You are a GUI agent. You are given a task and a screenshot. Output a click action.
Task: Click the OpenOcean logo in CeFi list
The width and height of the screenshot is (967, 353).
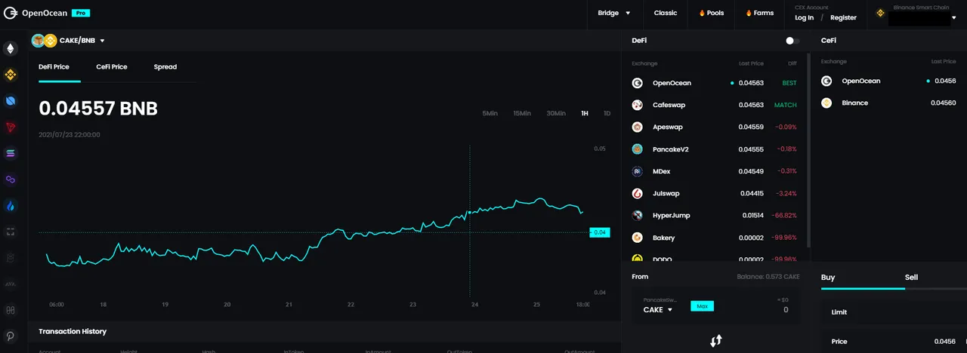(826, 81)
